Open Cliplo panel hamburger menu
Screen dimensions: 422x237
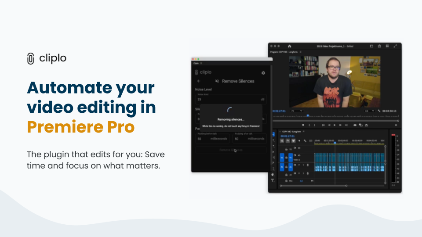pyautogui.click(x=201, y=63)
